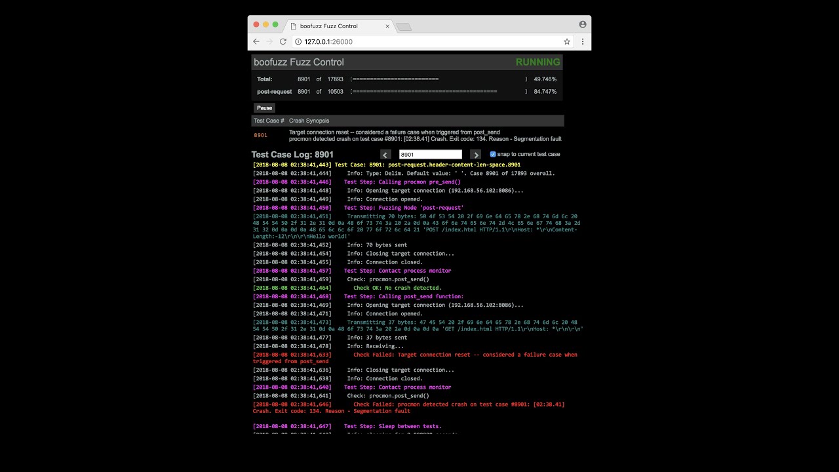Open the Chrome three-dot menu
Viewport: 839px width, 472px height.
(x=582, y=41)
